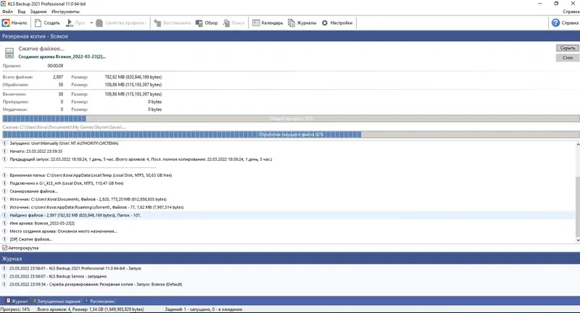Click the KLS Backup title bar app icon
The width and height of the screenshot is (580, 313).
coord(4,4)
